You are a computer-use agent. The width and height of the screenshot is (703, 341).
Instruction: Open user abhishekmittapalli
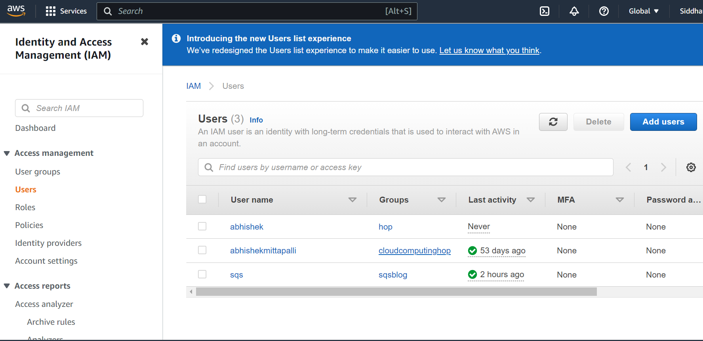tap(263, 251)
